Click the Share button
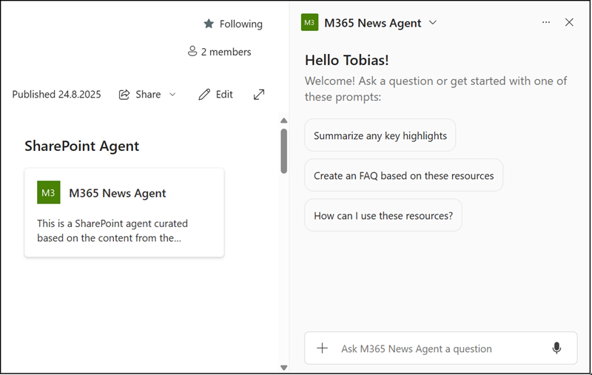592x375 pixels. coord(140,95)
